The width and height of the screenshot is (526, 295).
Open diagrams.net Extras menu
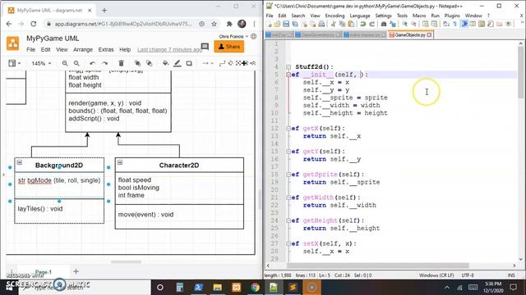coord(106,49)
